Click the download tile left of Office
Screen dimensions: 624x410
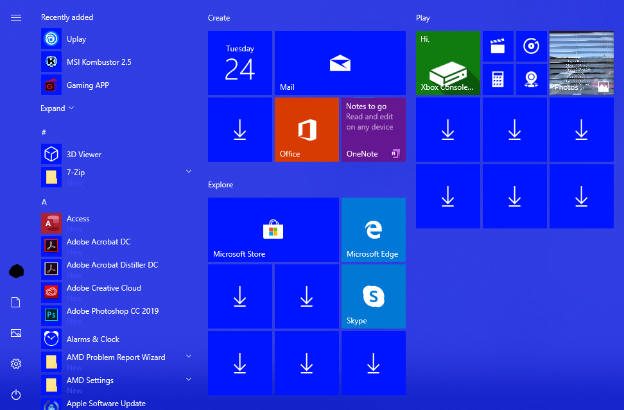point(240,130)
